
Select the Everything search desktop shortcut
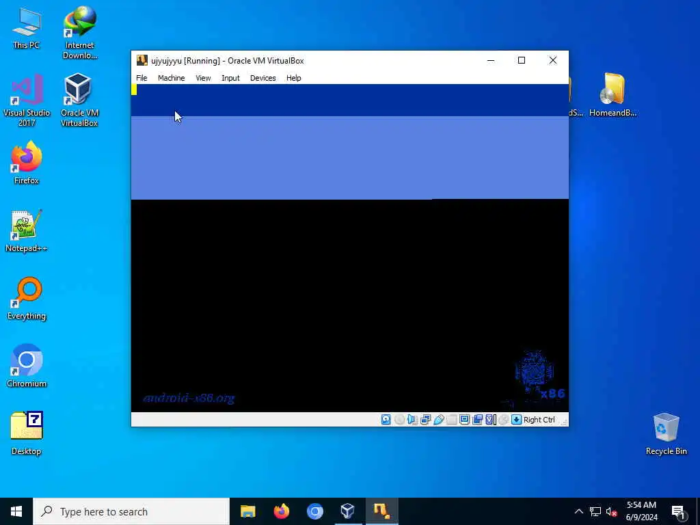click(27, 299)
